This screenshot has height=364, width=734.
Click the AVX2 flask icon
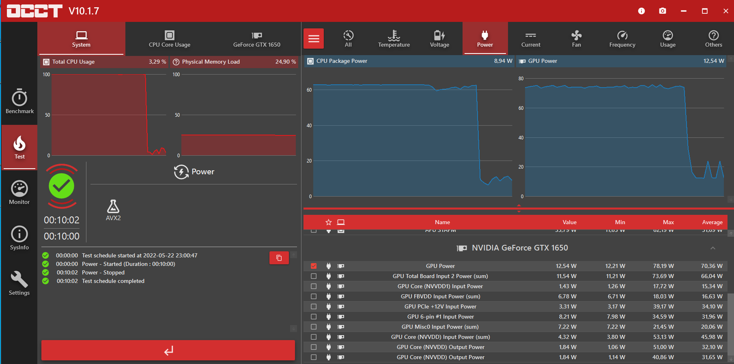coord(113,206)
